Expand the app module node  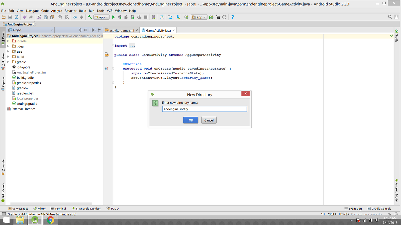[x=8, y=51]
